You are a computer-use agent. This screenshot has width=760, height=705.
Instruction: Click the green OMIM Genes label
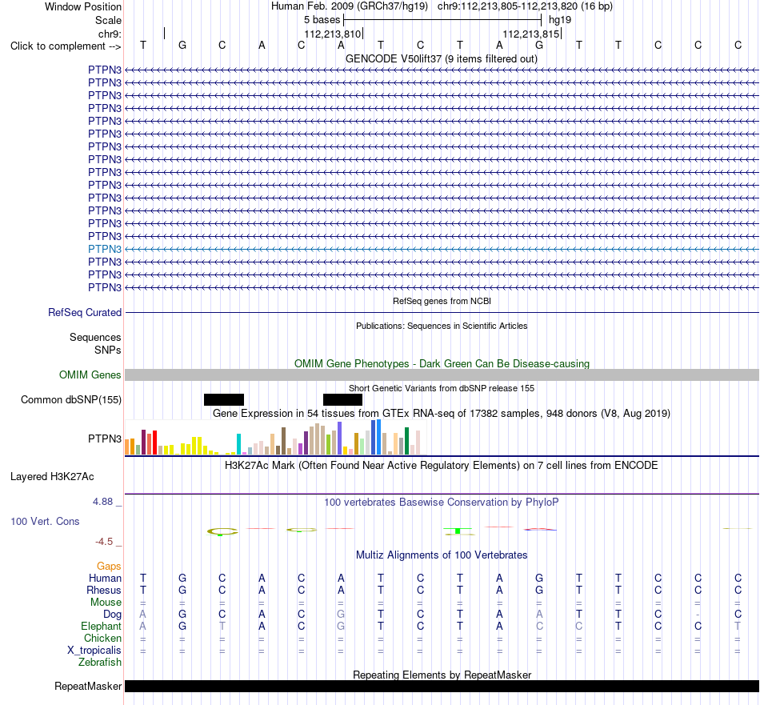point(90,375)
